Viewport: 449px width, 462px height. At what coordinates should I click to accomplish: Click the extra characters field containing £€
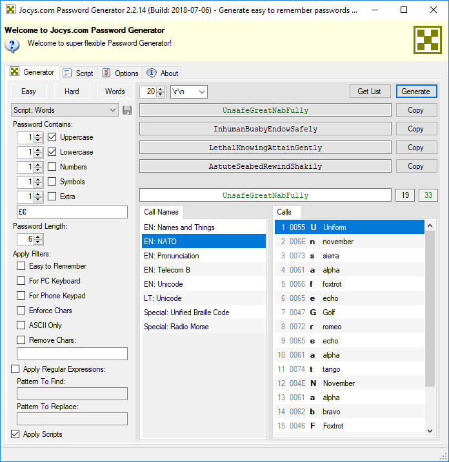point(72,212)
